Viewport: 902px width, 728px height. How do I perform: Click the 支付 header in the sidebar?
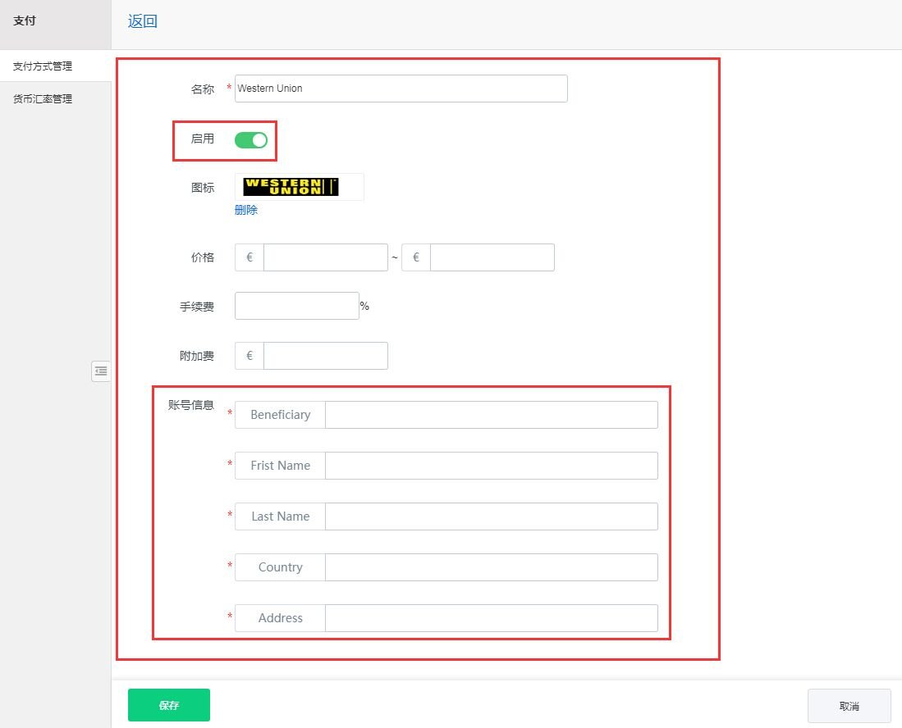click(25, 21)
